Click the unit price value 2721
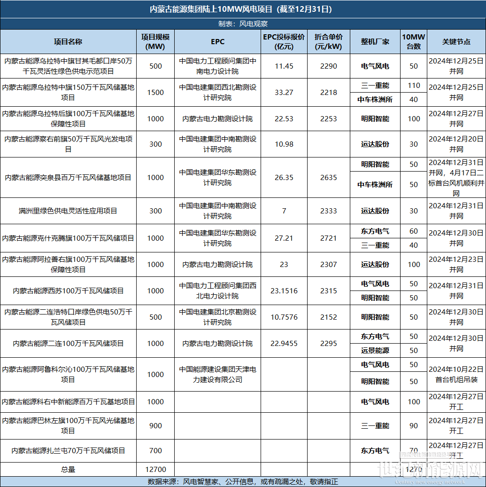 pos(329,238)
